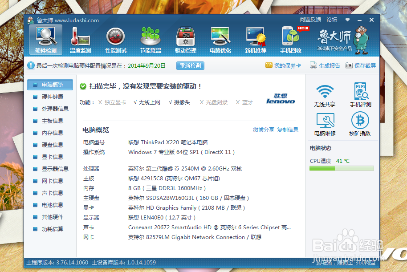Click the CPU温度 temperature progress bar
This screenshot has width=407, height=272.
(342, 168)
